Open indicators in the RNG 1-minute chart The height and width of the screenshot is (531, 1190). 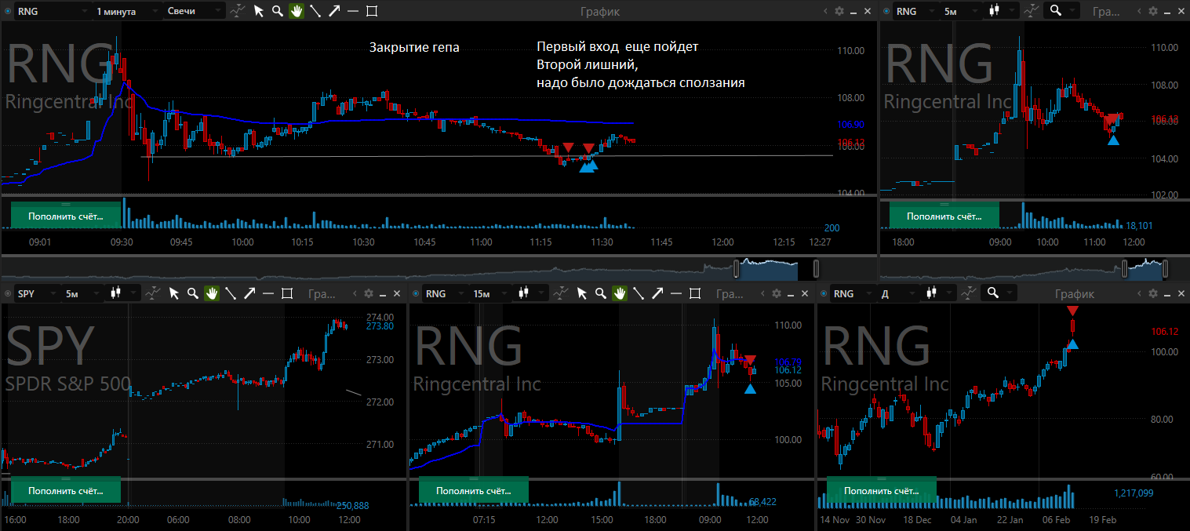tap(238, 11)
